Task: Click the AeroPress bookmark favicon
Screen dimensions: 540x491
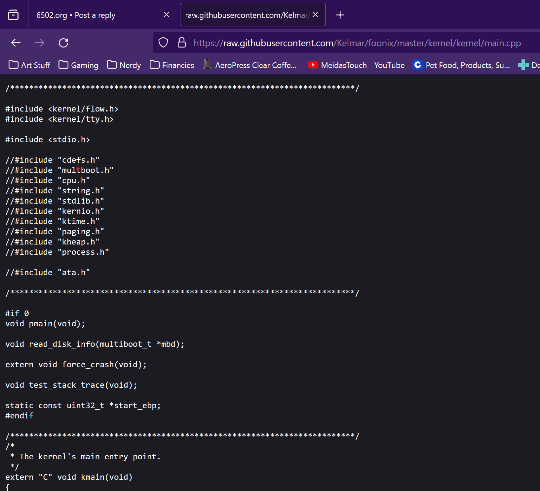Action: tap(207, 65)
